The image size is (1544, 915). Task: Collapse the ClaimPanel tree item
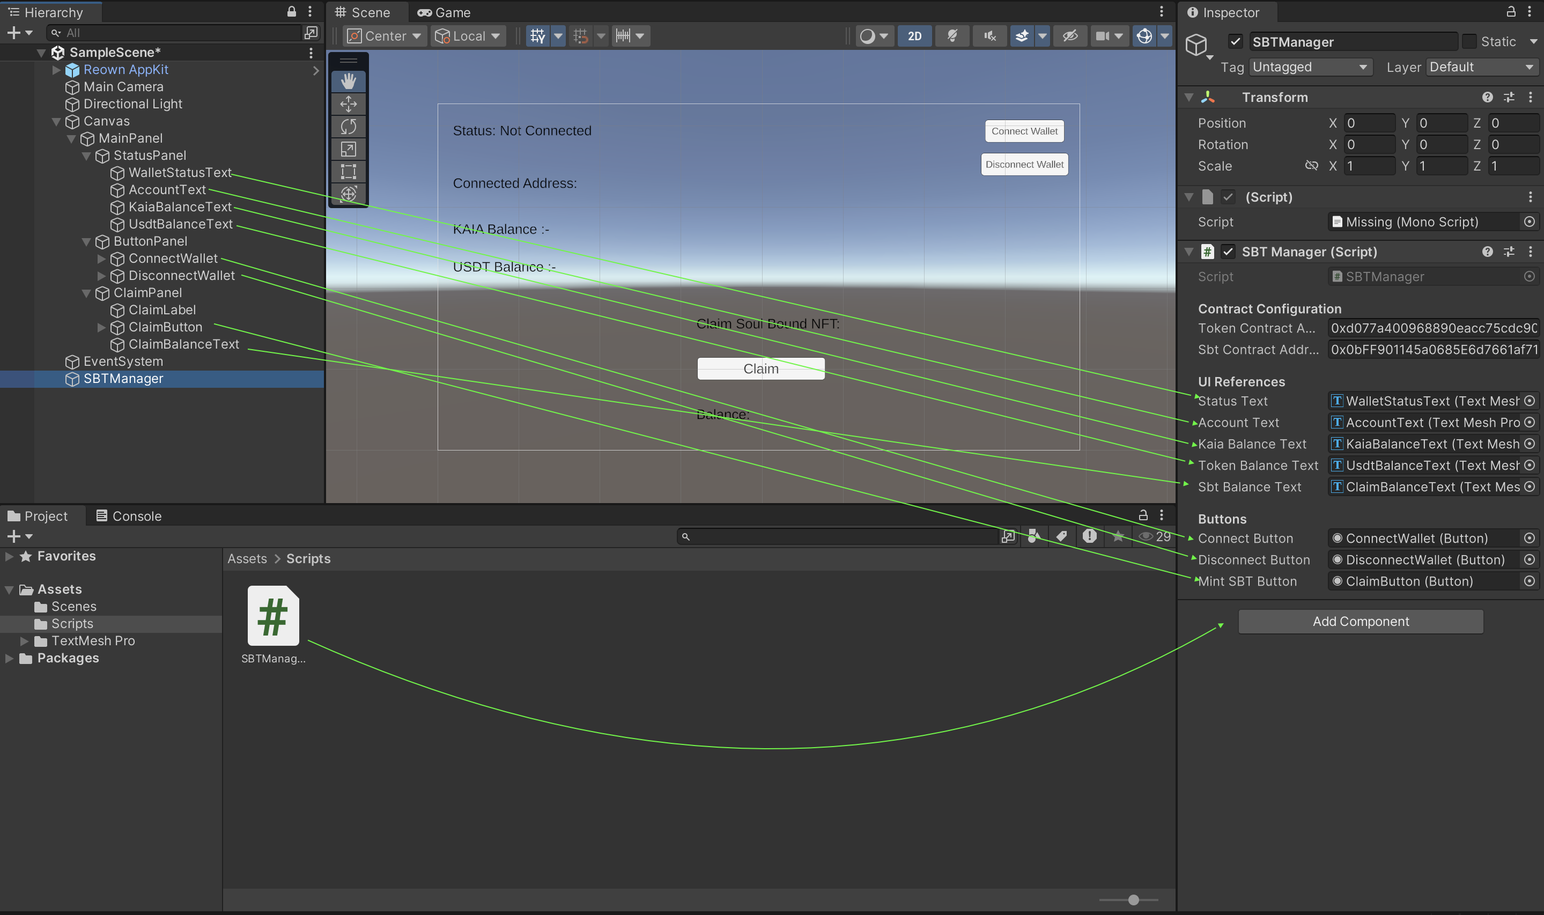(86, 293)
